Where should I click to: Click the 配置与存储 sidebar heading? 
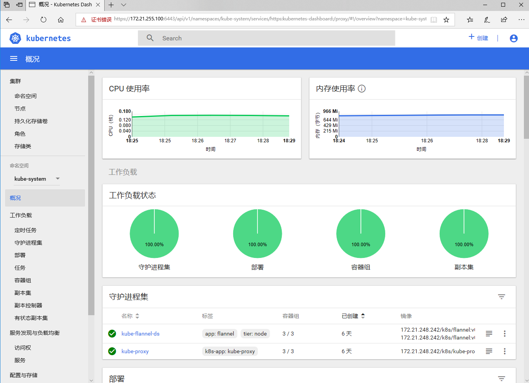click(x=24, y=375)
